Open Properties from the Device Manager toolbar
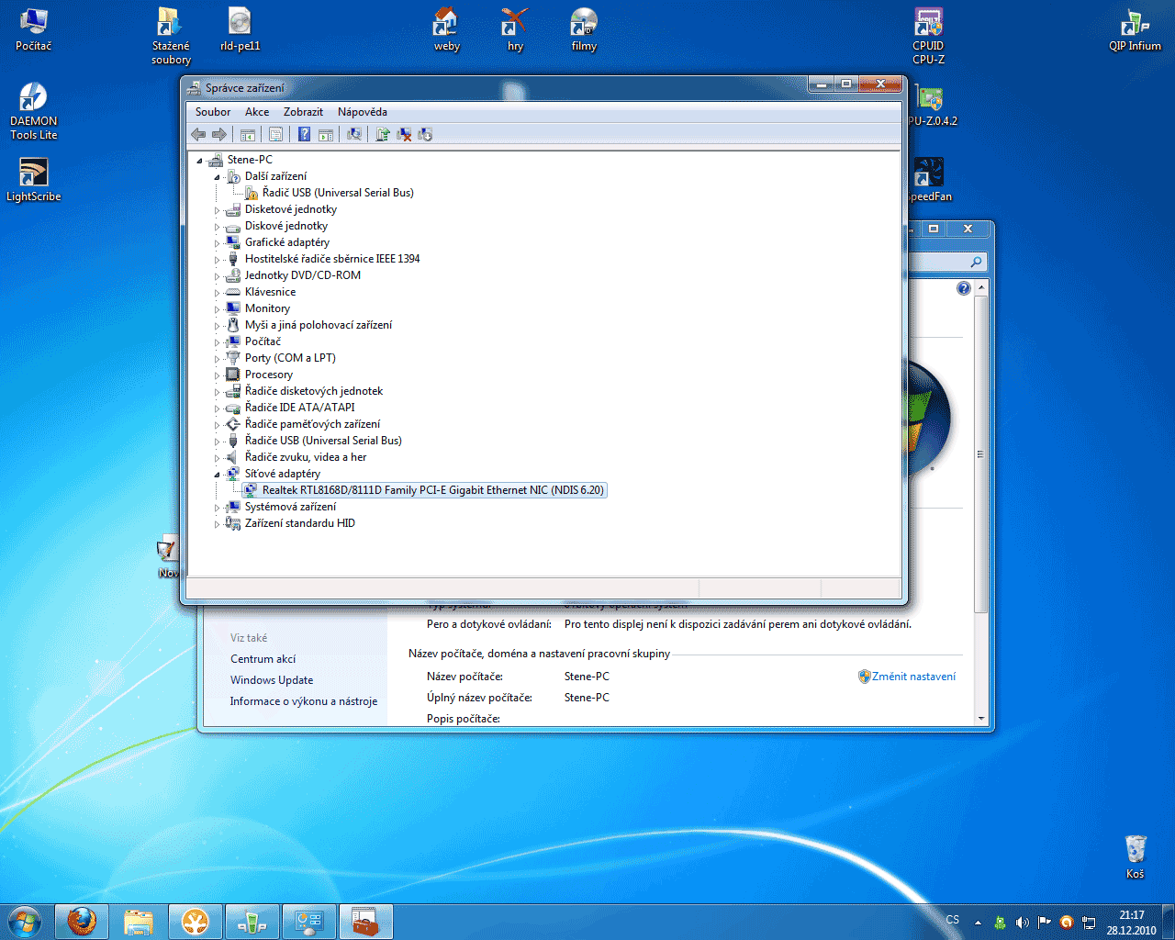The height and width of the screenshot is (940, 1175). click(275, 135)
